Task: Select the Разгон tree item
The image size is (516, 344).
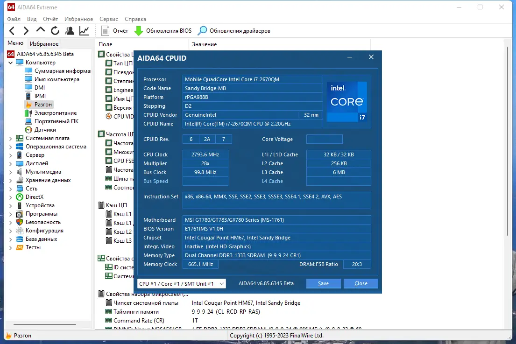Action: click(38, 104)
